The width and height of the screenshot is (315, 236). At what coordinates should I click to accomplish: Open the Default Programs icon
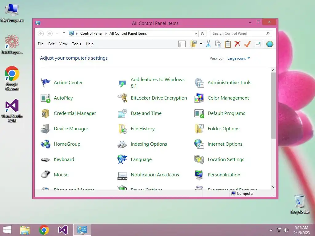pos(199,113)
